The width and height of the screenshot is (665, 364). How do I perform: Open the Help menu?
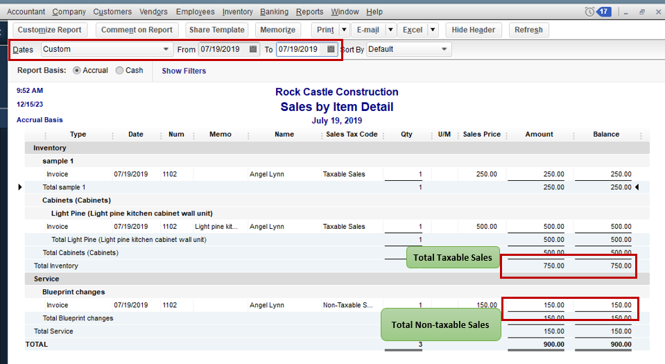[x=374, y=12]
